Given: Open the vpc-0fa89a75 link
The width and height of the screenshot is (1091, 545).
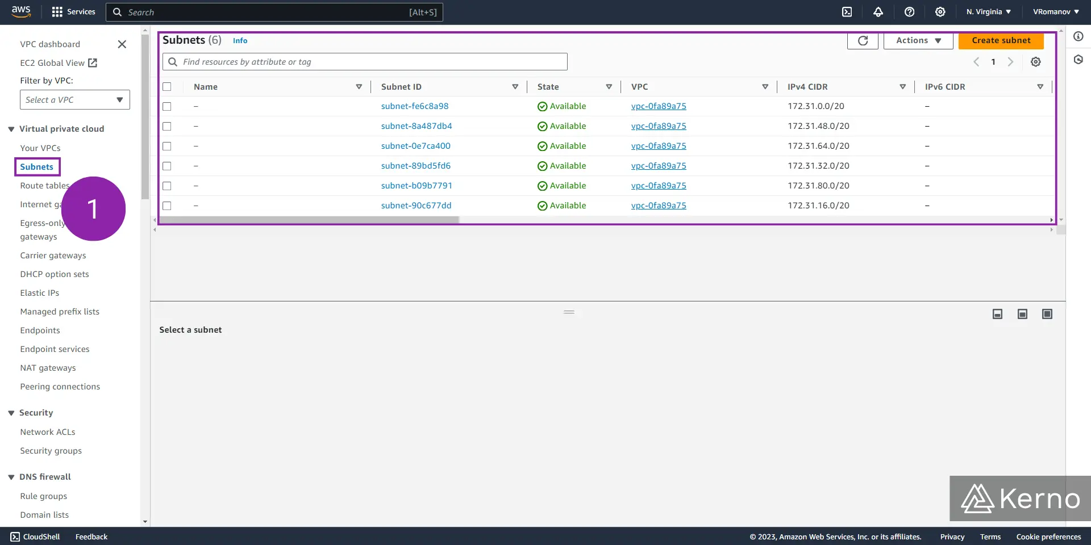Looking at the screenshot, I should [659, 106].
